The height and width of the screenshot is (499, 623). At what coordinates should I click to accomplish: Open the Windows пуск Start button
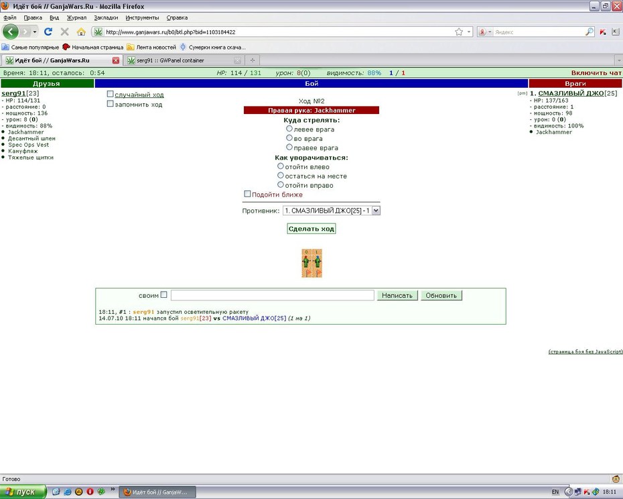[23, 492]
